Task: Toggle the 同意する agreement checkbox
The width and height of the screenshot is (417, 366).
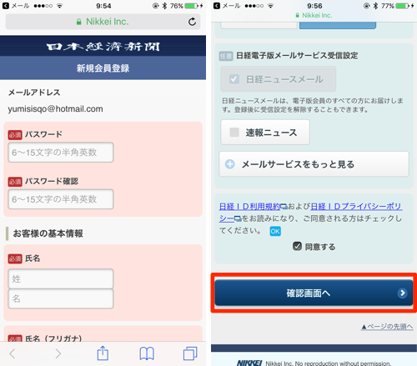Action: coord(297,246)
